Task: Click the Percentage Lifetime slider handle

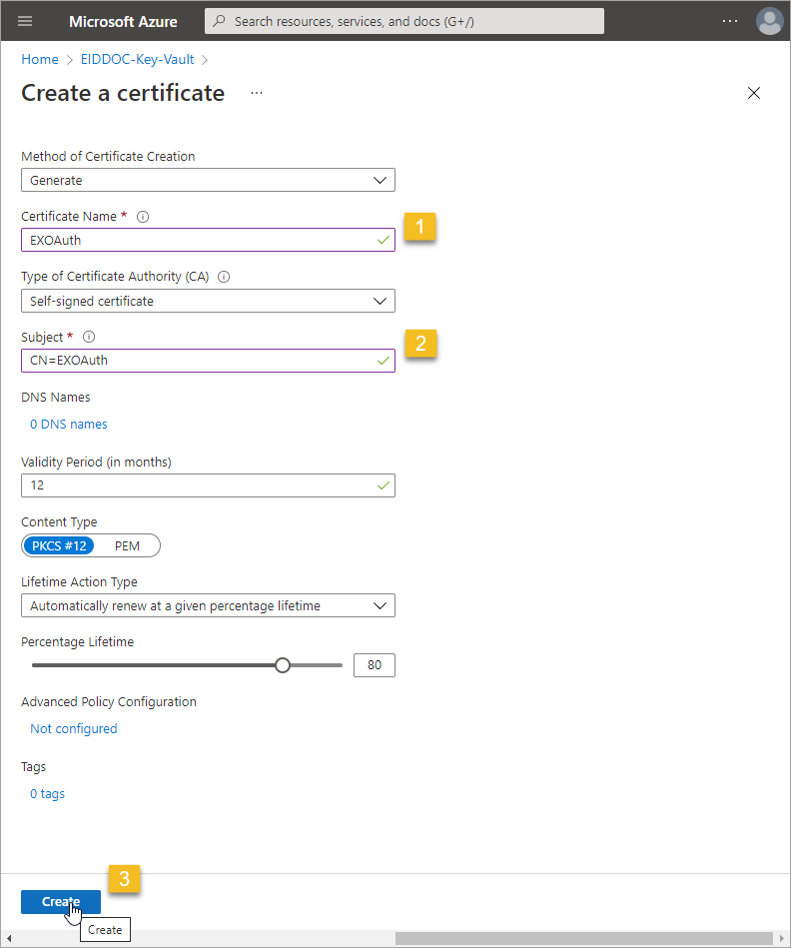Action: 283,665
